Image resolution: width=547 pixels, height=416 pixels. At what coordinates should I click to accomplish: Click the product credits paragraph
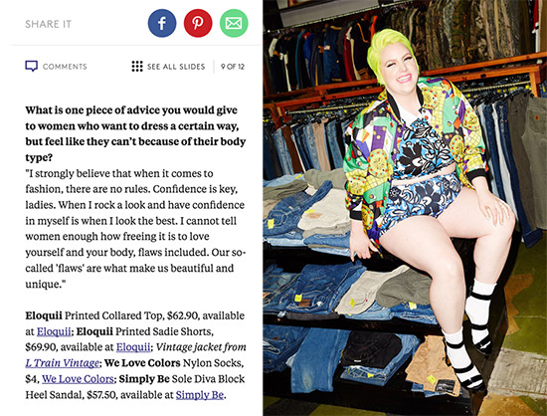[135, 355]
